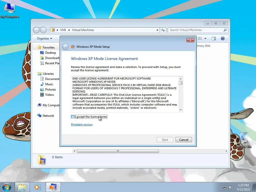Open the recent locations dropdown arrow
The height and width of the screenshot is (192, 256).
pyautogui.click(x=48, y=30)
